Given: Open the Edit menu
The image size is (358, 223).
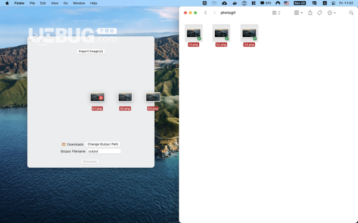Looking at the screenshot, I should 43,3.
